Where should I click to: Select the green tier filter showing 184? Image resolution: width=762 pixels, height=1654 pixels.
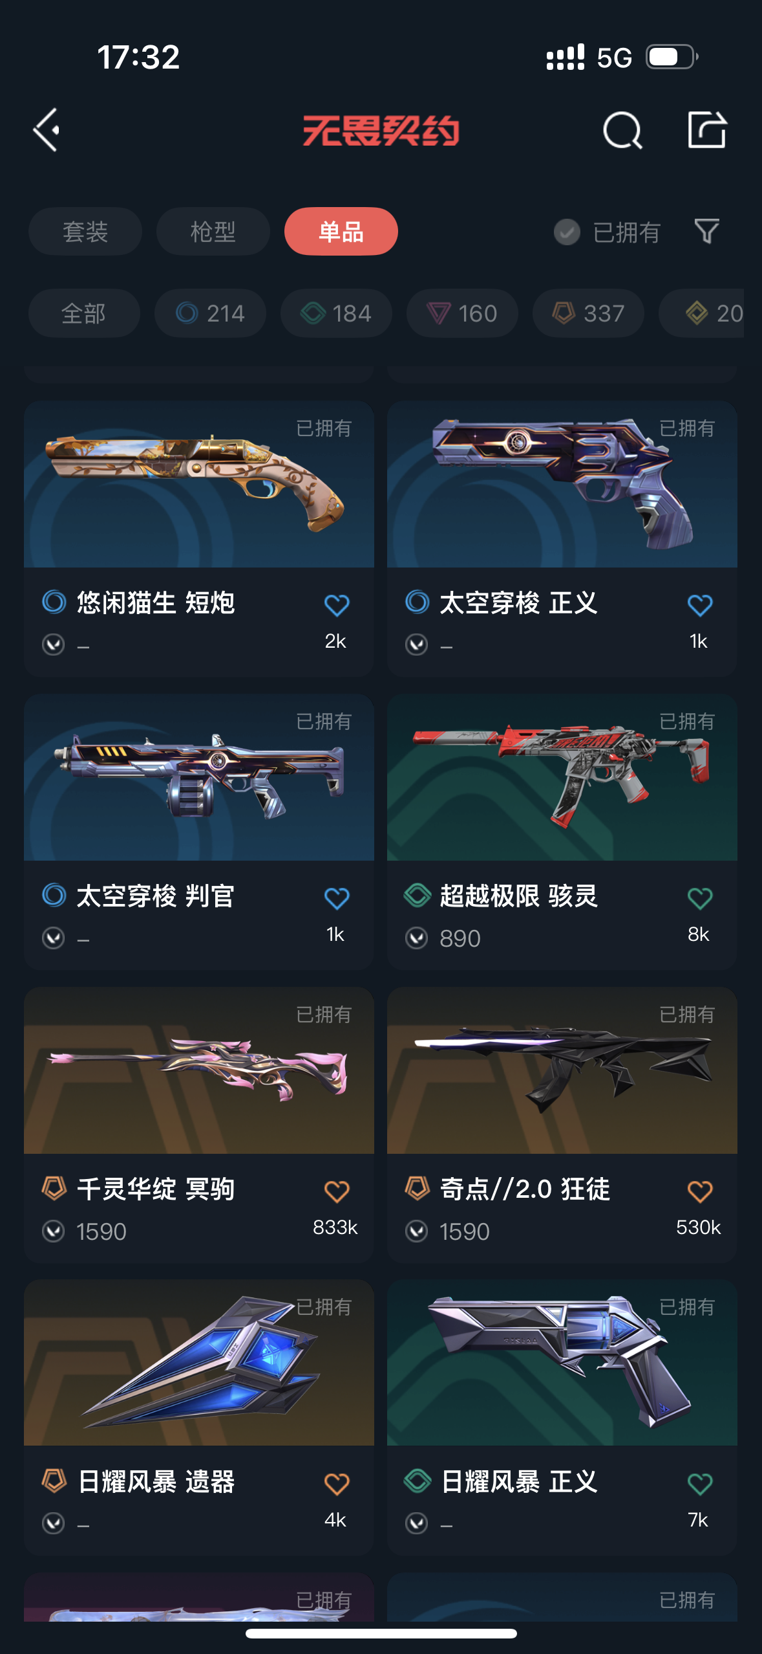336,313
